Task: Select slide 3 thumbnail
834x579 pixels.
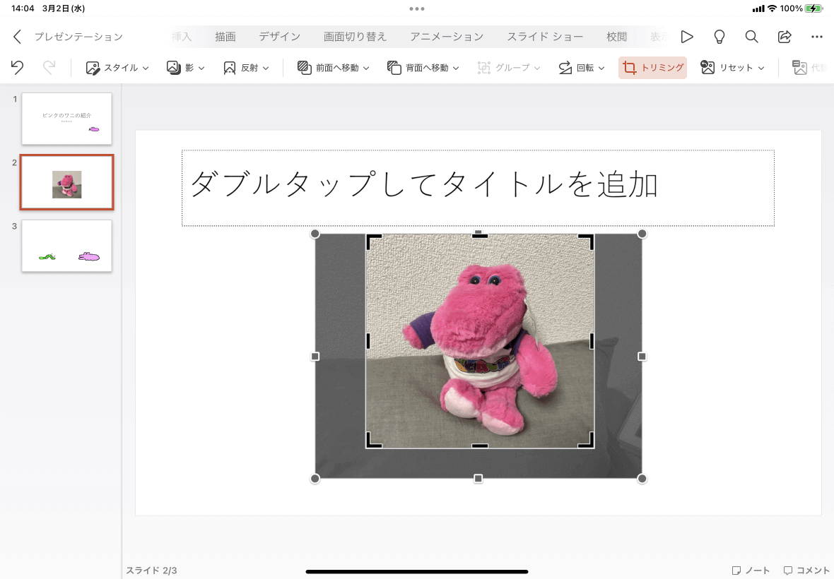Action: [66, 246]
